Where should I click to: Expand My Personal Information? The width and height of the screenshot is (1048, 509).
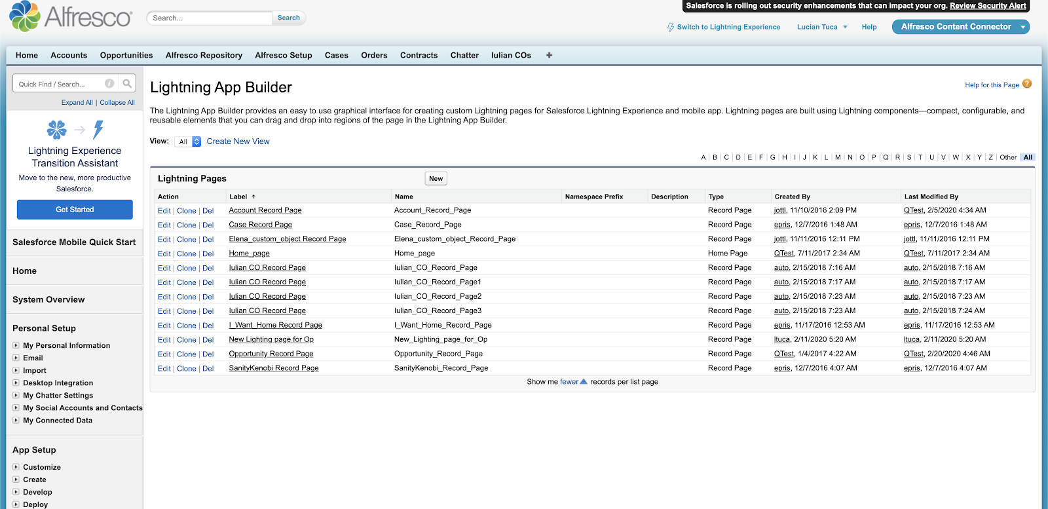(16, 345)
